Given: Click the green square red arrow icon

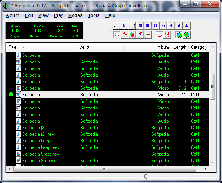Looking at the screenshot, I should click(x=147, y=35).
